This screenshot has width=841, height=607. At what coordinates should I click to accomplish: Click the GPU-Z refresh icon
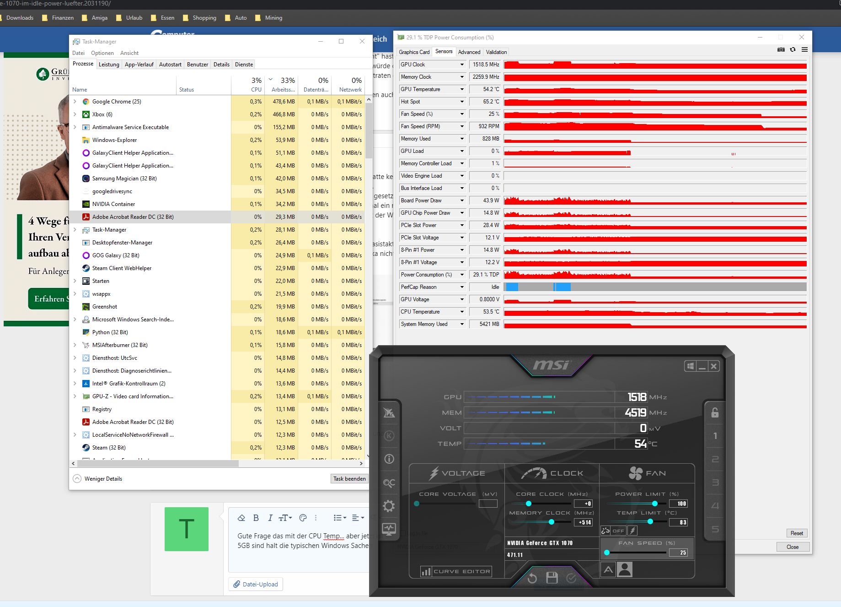793,49
